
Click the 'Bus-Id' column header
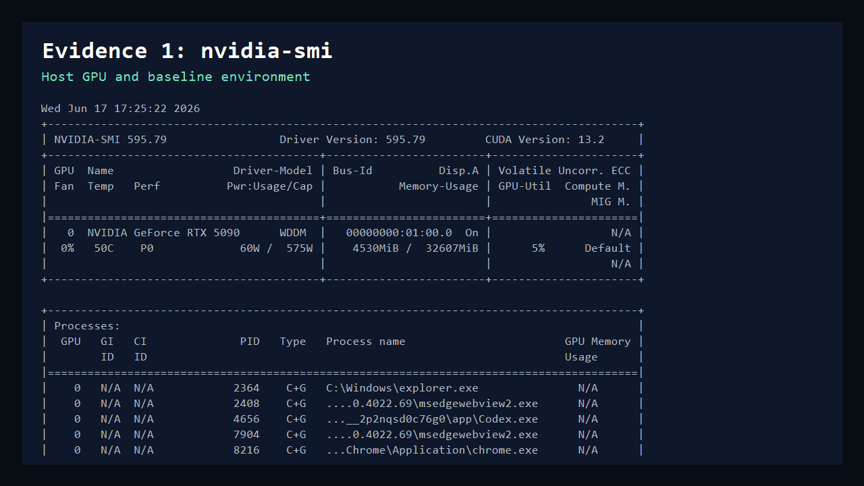pos(352,171)
